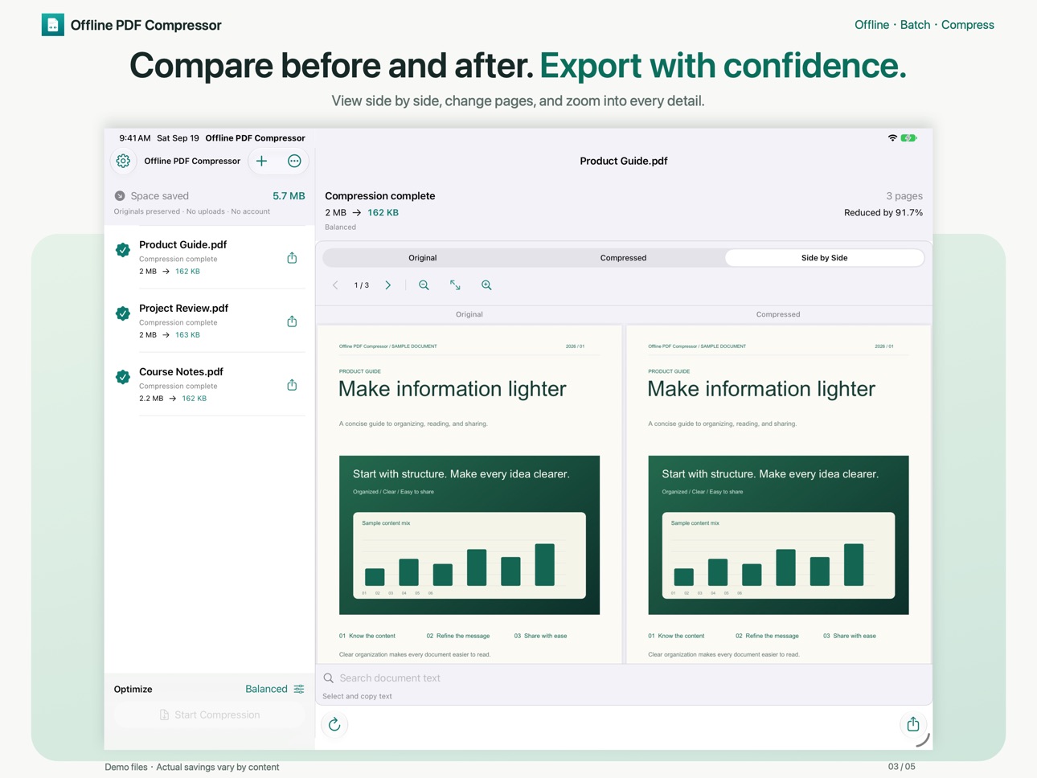
Task: Click the 1 / 3 page indicator
Action: coord(362,285)
